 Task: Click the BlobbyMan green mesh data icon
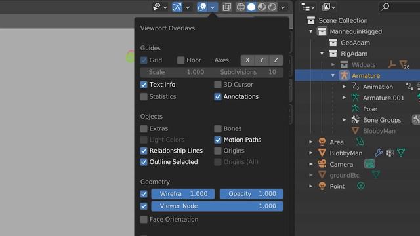click(401, 153)
